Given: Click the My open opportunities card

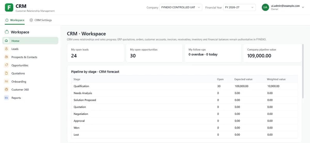Looking at the screenshot, I should (x=154, y=53).
